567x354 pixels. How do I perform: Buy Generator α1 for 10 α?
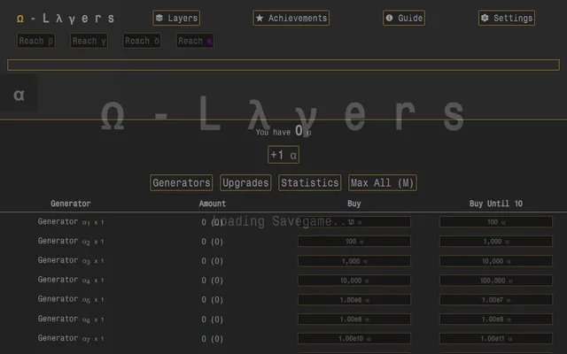(354, 222)
